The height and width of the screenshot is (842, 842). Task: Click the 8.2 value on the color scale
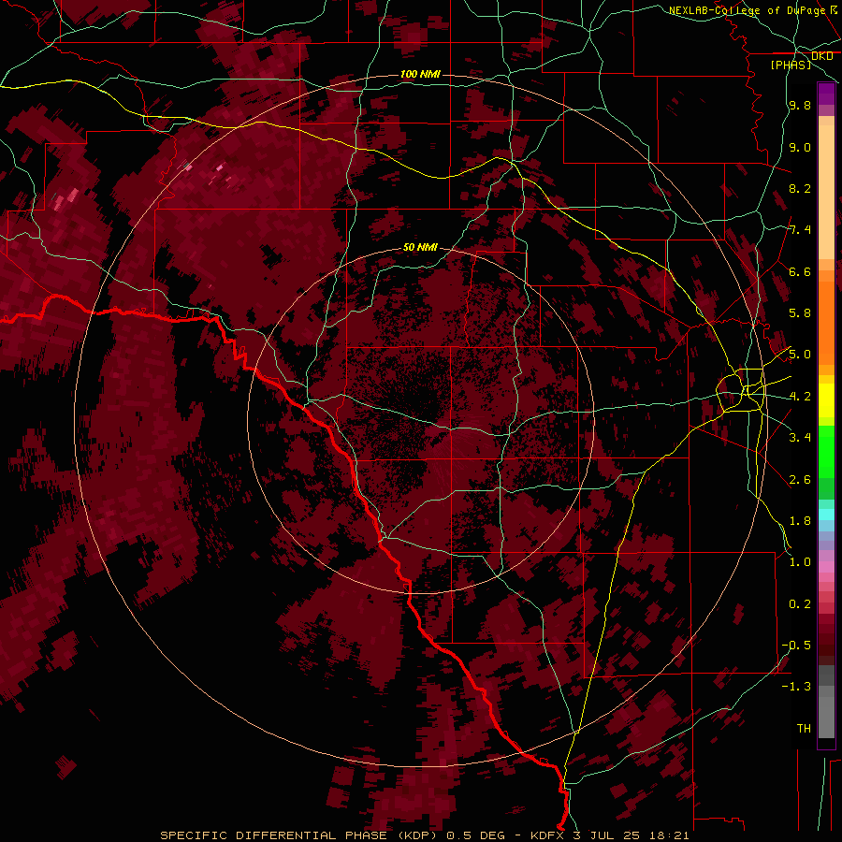click(800, 188)
